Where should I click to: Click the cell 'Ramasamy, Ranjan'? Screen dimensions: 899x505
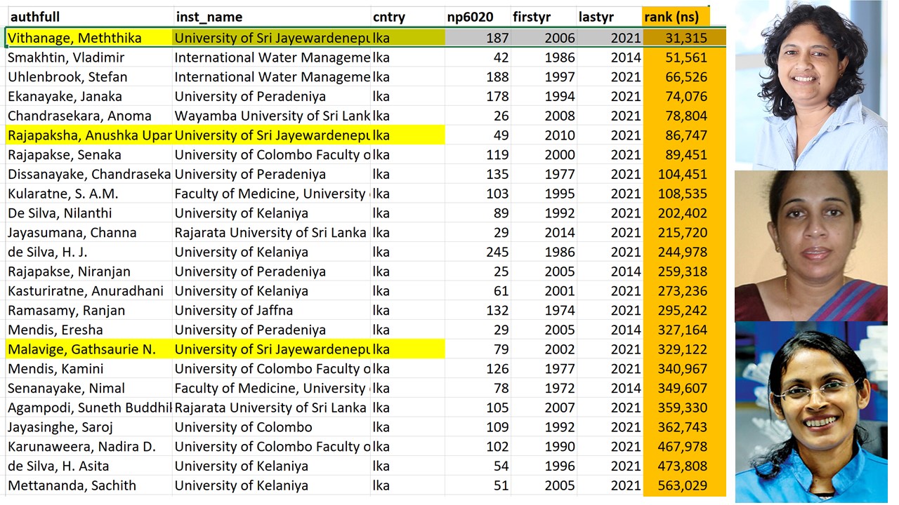(89, 310)
